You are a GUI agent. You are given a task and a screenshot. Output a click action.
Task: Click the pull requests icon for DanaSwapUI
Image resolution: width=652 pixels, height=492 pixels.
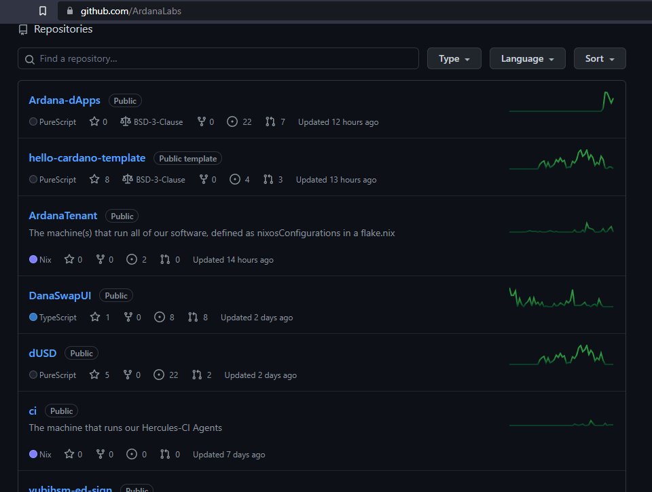pos(192,317)
